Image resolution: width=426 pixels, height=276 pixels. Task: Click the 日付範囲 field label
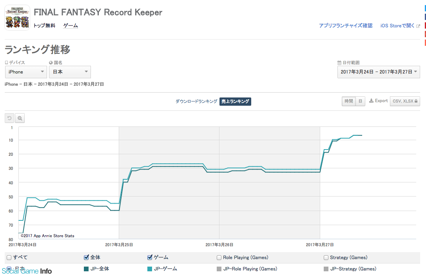click(351, 63)
